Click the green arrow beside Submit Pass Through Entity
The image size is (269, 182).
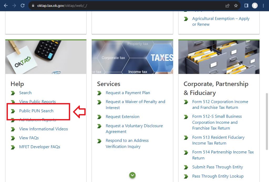click(x=186, y=167)
